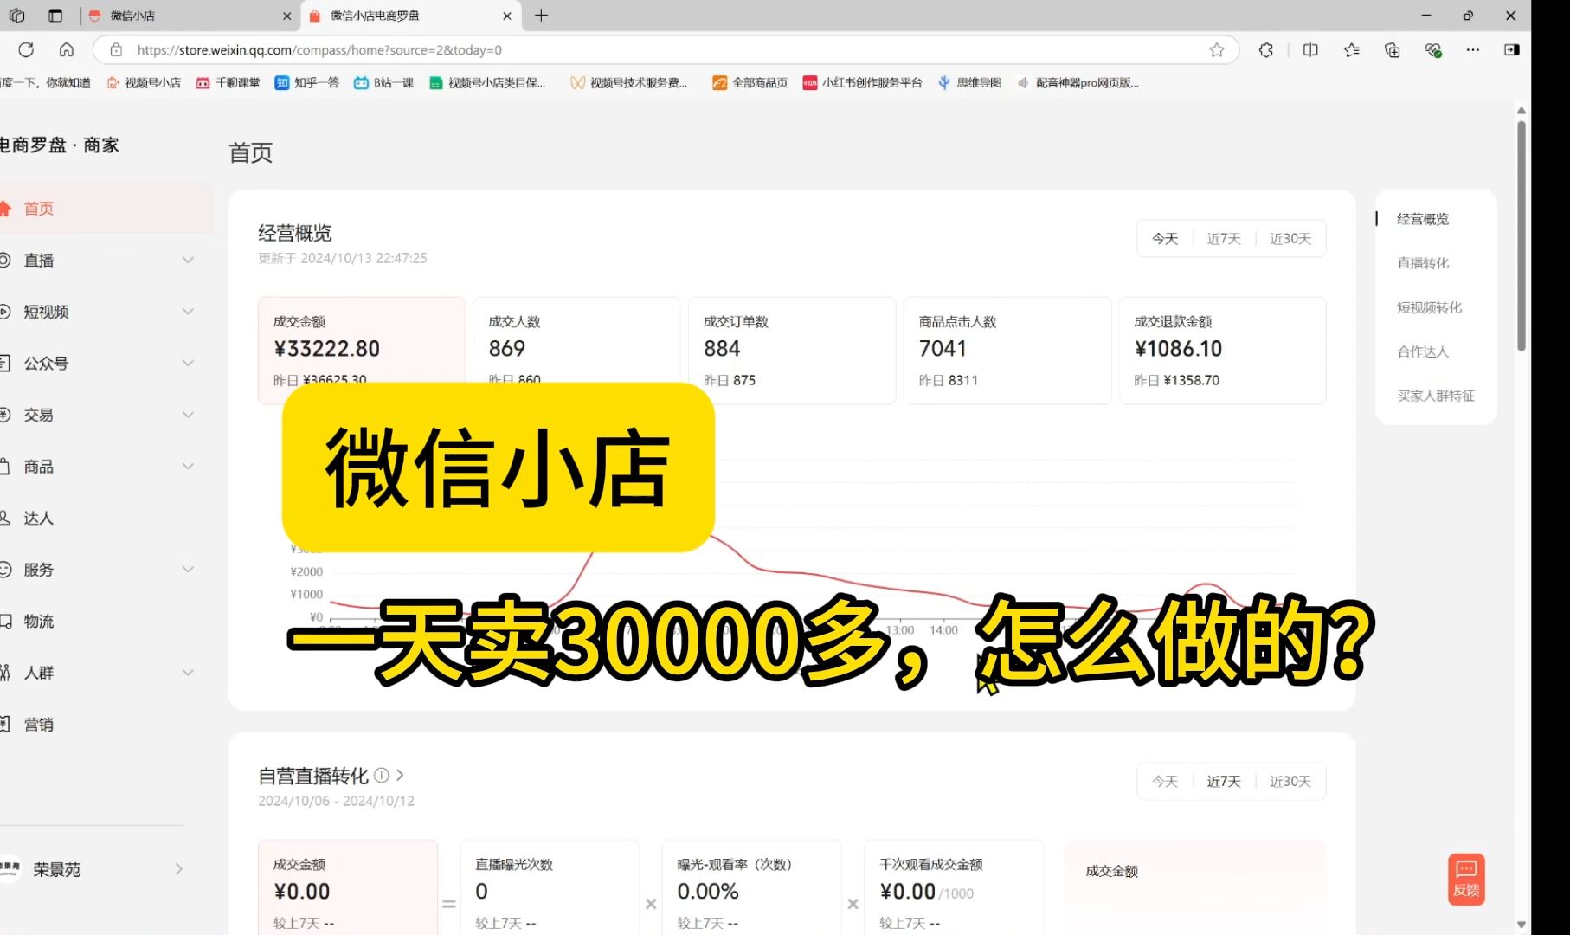The image size is (1570, 935).
Task: Switch to the 微信小店 browser tab
Action: tap(190, 16)
